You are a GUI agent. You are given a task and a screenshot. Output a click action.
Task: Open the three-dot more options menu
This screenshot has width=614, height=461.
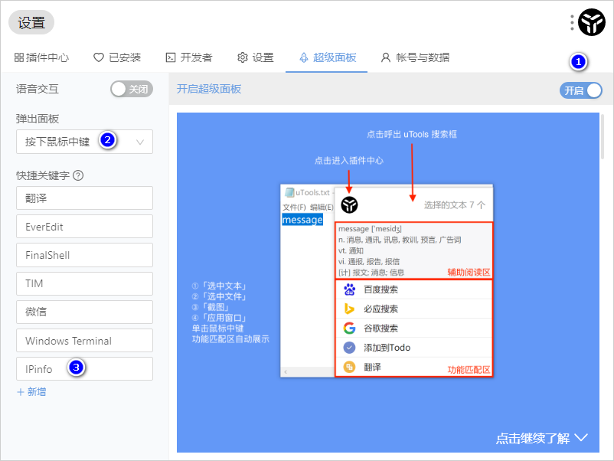(572, 23)
